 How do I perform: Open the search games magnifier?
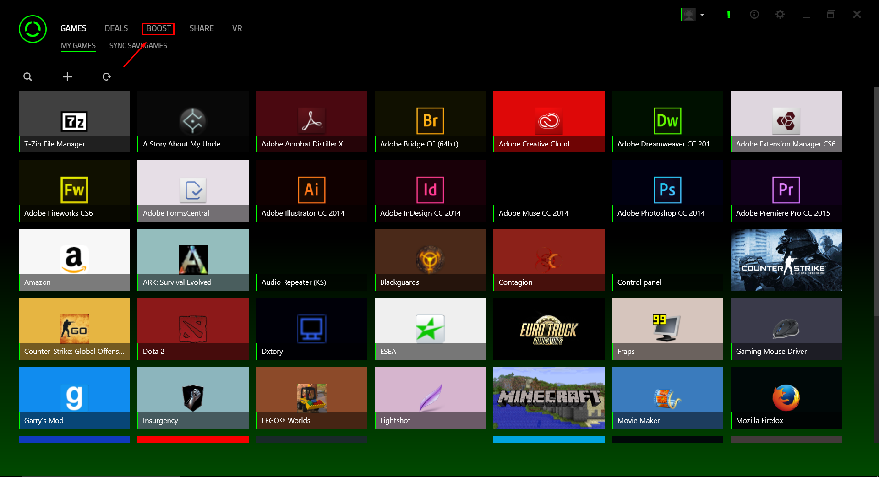click(x=28, y=76)
